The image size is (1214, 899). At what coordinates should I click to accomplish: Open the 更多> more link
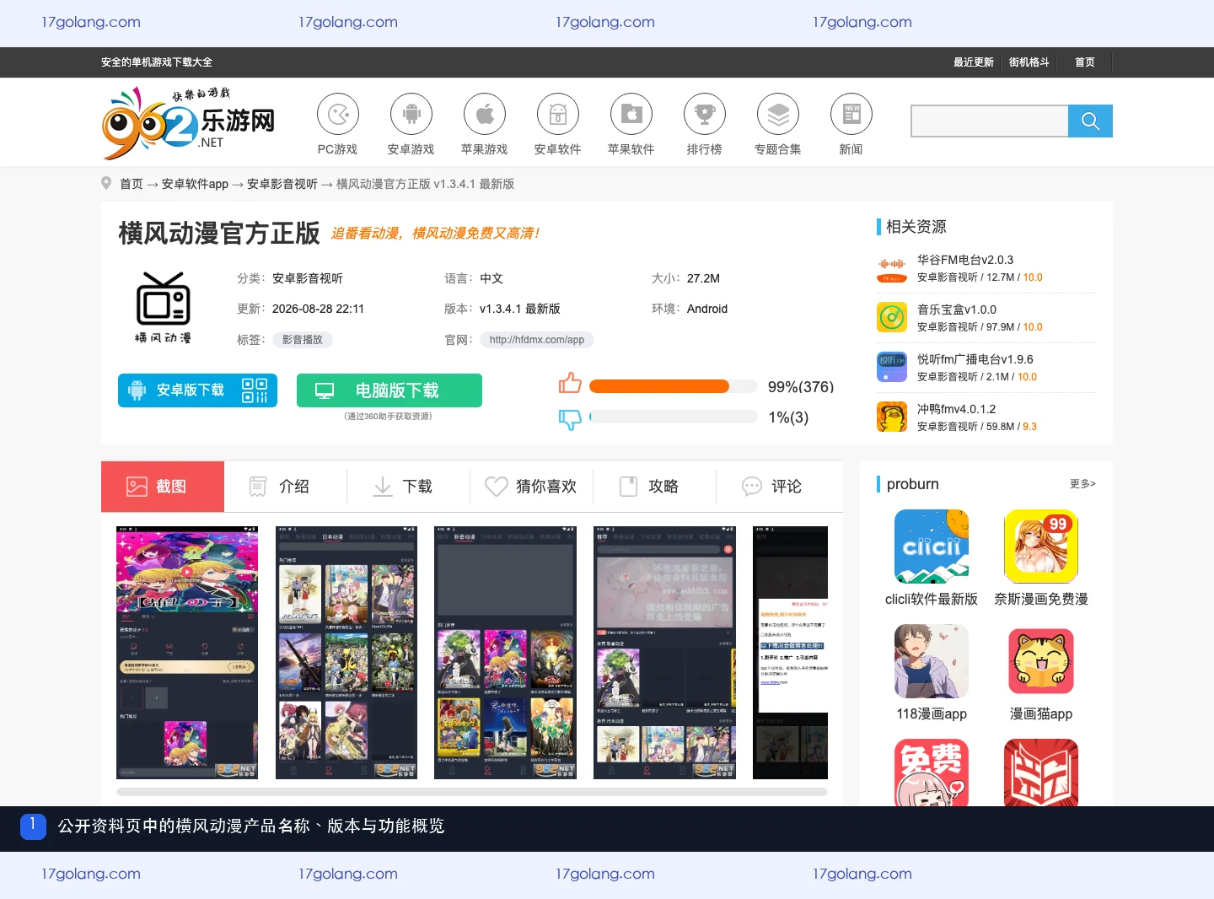pyautogui.click(x=1082, y=484)
